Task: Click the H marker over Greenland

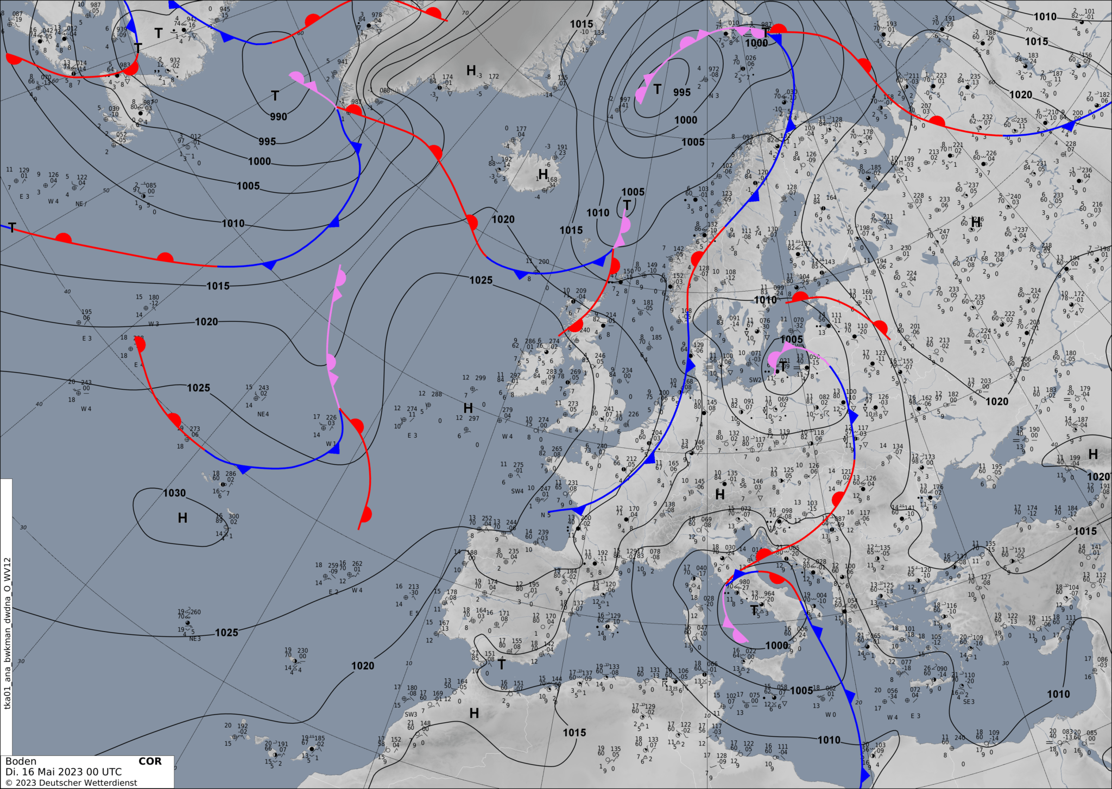Action: coord(471,71)
